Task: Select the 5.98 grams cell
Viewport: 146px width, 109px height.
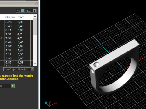Action: click(10, 58)
